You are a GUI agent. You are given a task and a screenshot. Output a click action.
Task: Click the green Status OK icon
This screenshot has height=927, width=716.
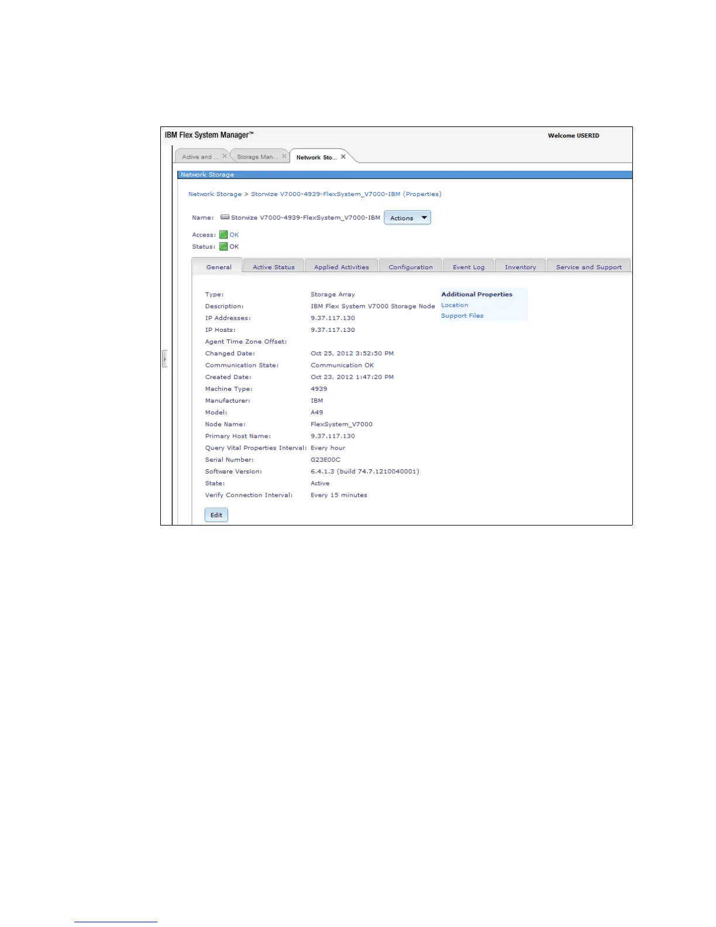point(223,246)
